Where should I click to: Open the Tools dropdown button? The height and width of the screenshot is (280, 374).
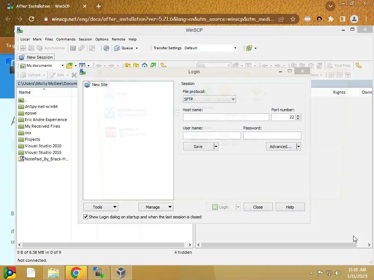(x=101, y=207)
